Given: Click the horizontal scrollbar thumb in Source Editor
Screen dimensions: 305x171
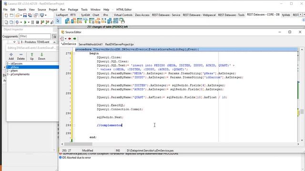Looking at the screenshot, I should pos(78,144).
